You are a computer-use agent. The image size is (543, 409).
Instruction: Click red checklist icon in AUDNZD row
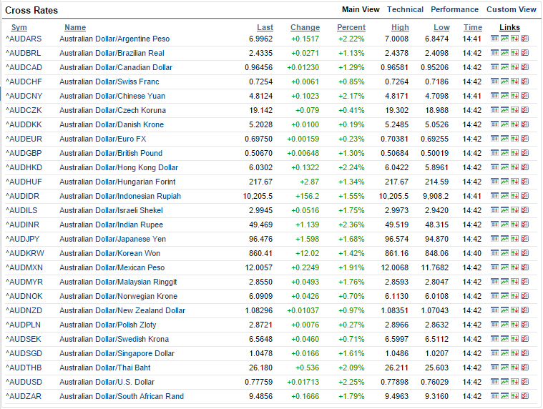(524, 310)
